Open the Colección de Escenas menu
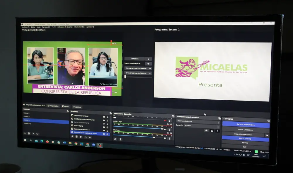This screenshot has width=293, height=173. [65, 27]
